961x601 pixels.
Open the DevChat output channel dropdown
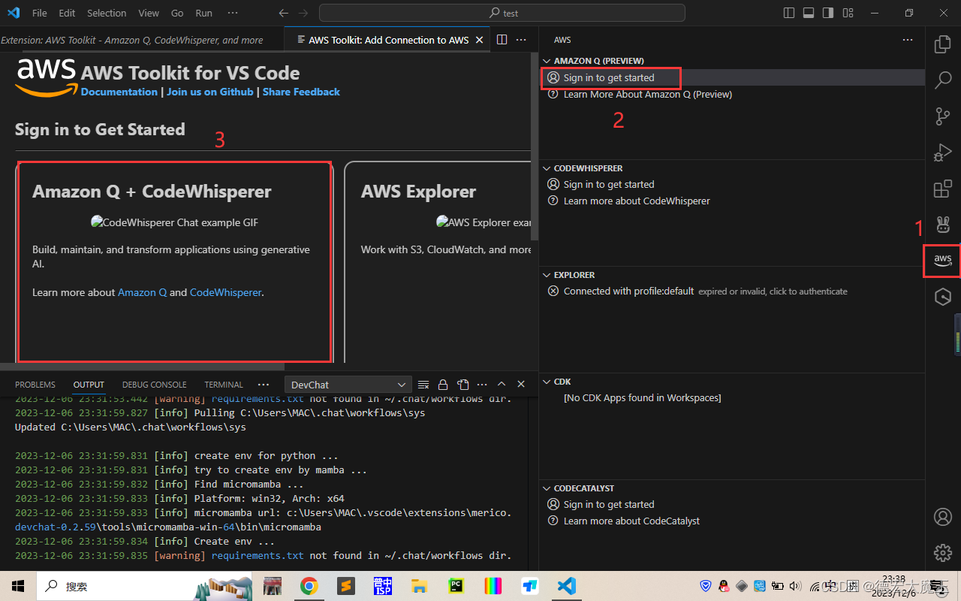(x=347, y=384)
